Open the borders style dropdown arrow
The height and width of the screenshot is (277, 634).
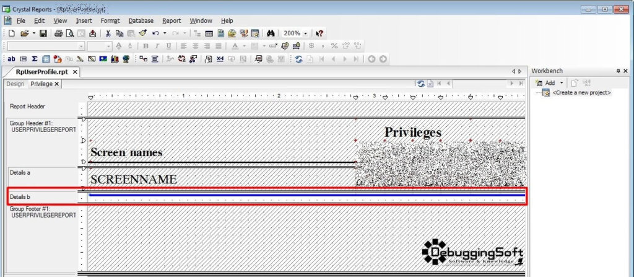[264, 46]
